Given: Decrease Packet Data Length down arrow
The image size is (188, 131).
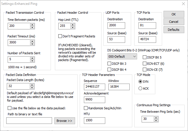Looking at the screenshot, I should click(x=32, y=88).
